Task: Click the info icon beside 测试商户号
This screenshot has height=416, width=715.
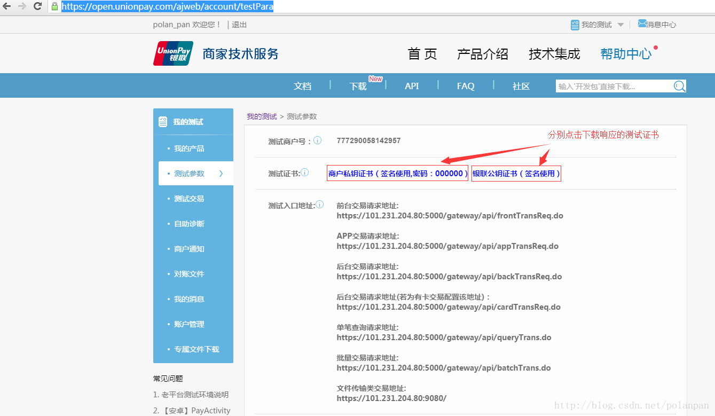Action: (317, 140)
